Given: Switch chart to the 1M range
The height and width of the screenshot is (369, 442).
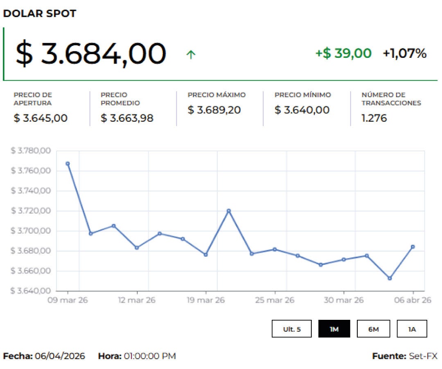Looking at the screenshot, I should [334, 329].
